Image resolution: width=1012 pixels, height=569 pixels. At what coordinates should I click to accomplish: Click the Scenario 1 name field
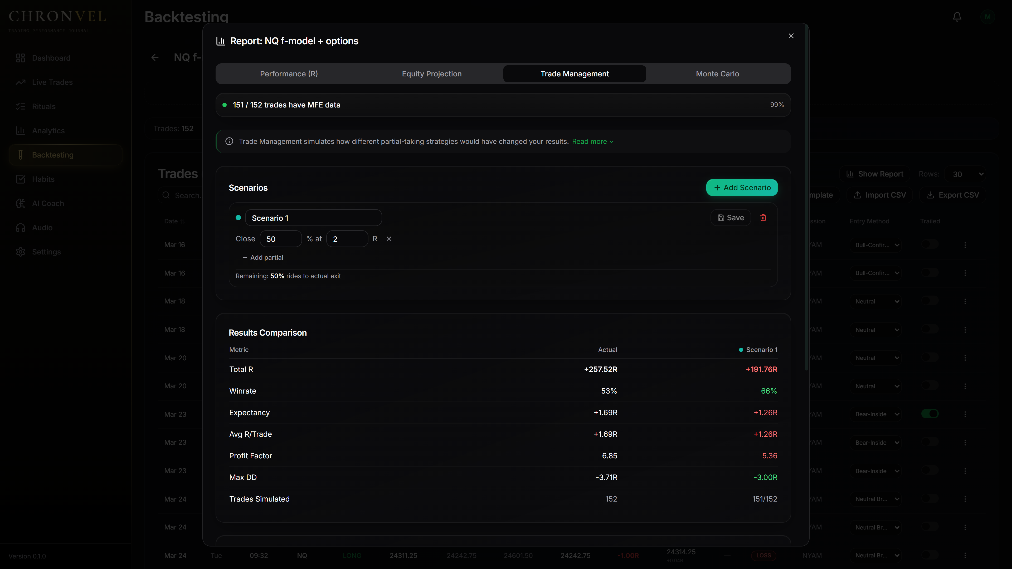coord(313,218)
